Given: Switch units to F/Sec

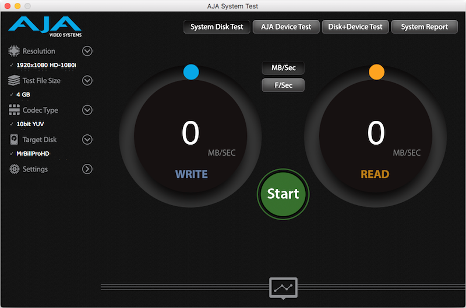Looking at the screenshot, I should click(283, 85).
